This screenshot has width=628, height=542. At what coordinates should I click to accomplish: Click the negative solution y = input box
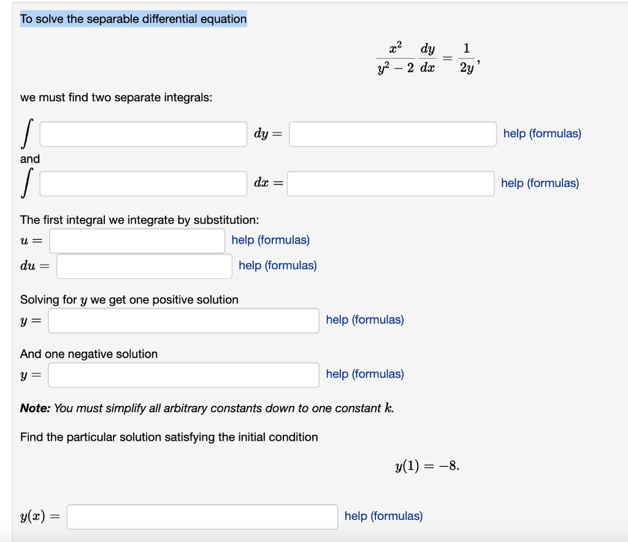pos(183,374)
